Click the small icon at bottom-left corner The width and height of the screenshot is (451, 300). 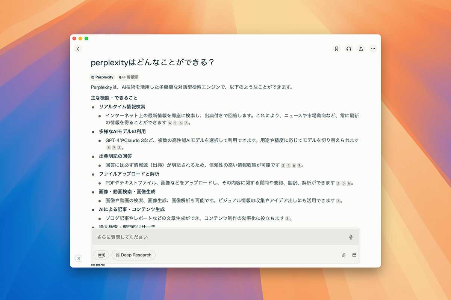[x=79, y=258]
